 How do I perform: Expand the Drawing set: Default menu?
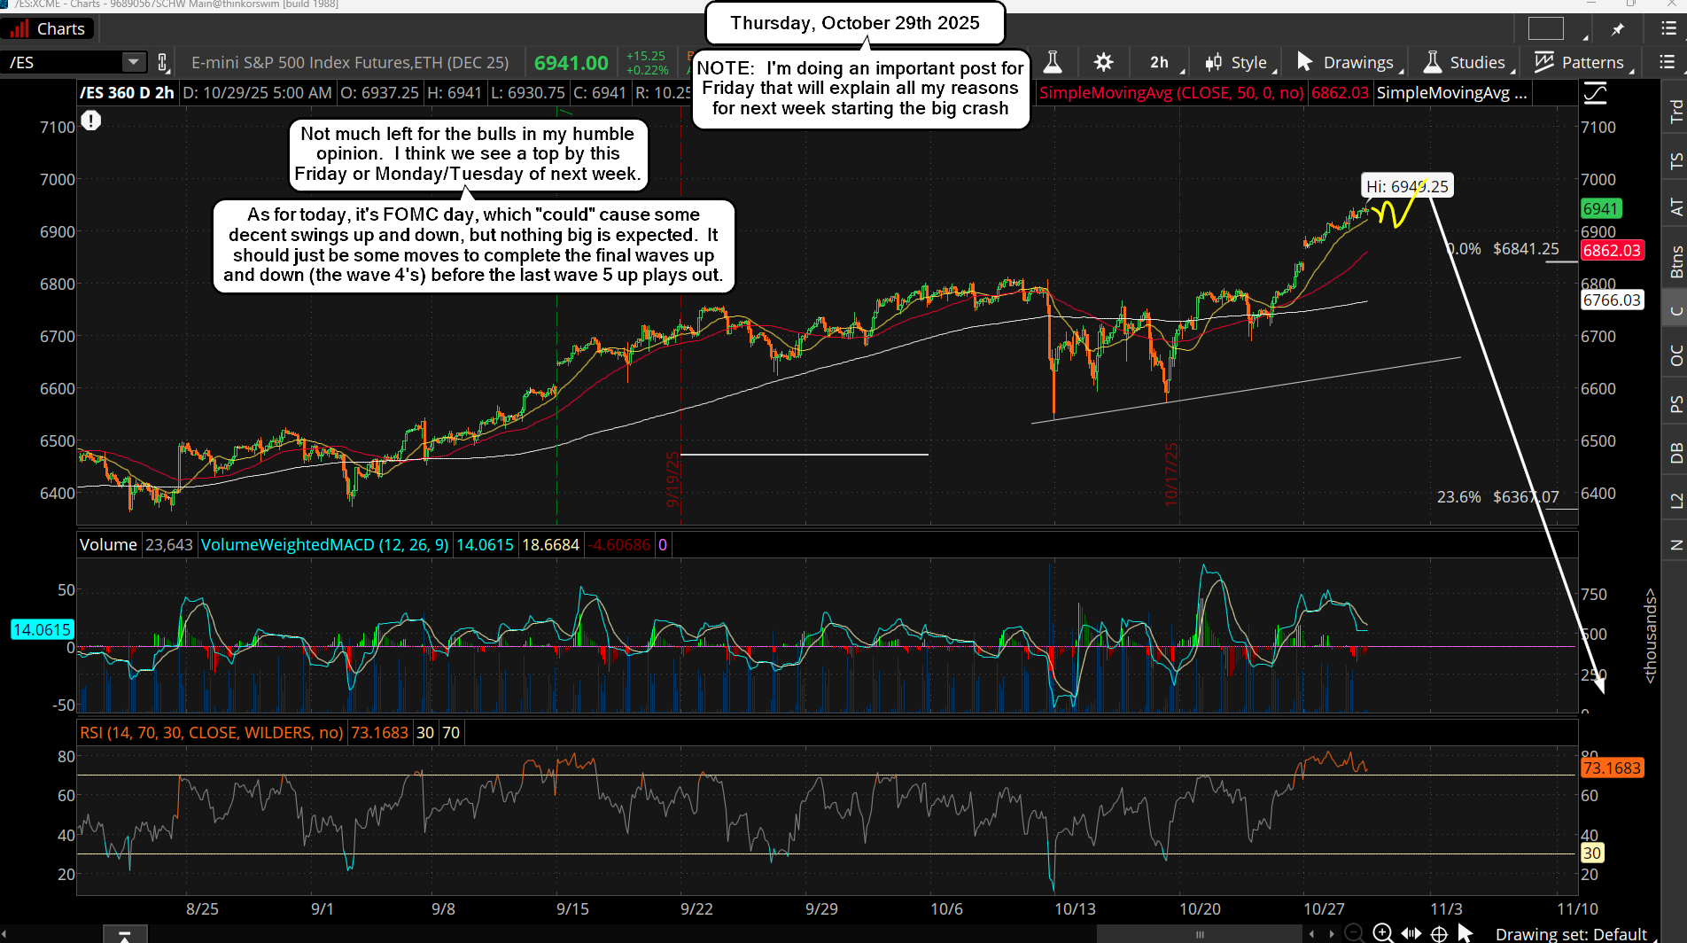pos(1571,934)
